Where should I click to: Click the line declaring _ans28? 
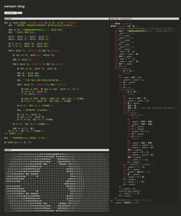tap(125, 203)
